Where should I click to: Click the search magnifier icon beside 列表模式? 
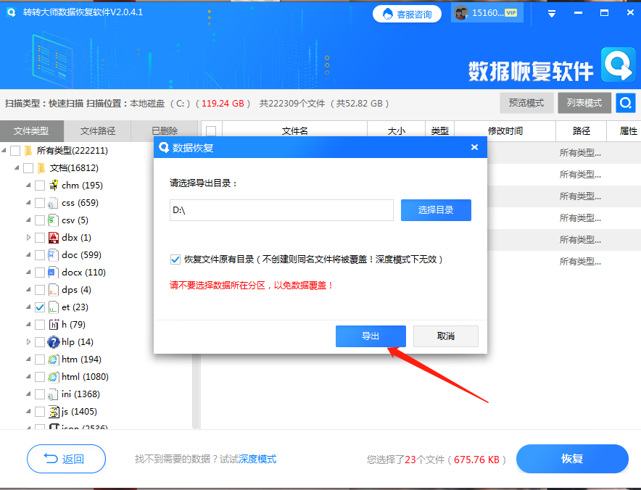(x=625, y=102)
